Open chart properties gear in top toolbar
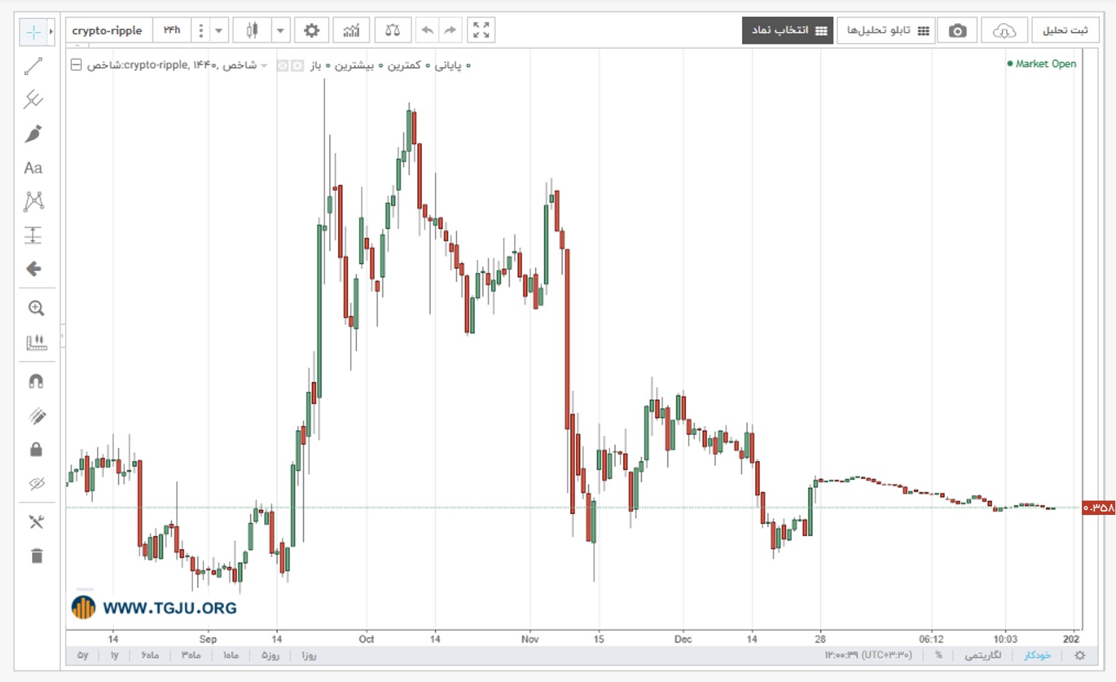The width and height of the screenshot is (1116, 682). (x=311, y=30)
